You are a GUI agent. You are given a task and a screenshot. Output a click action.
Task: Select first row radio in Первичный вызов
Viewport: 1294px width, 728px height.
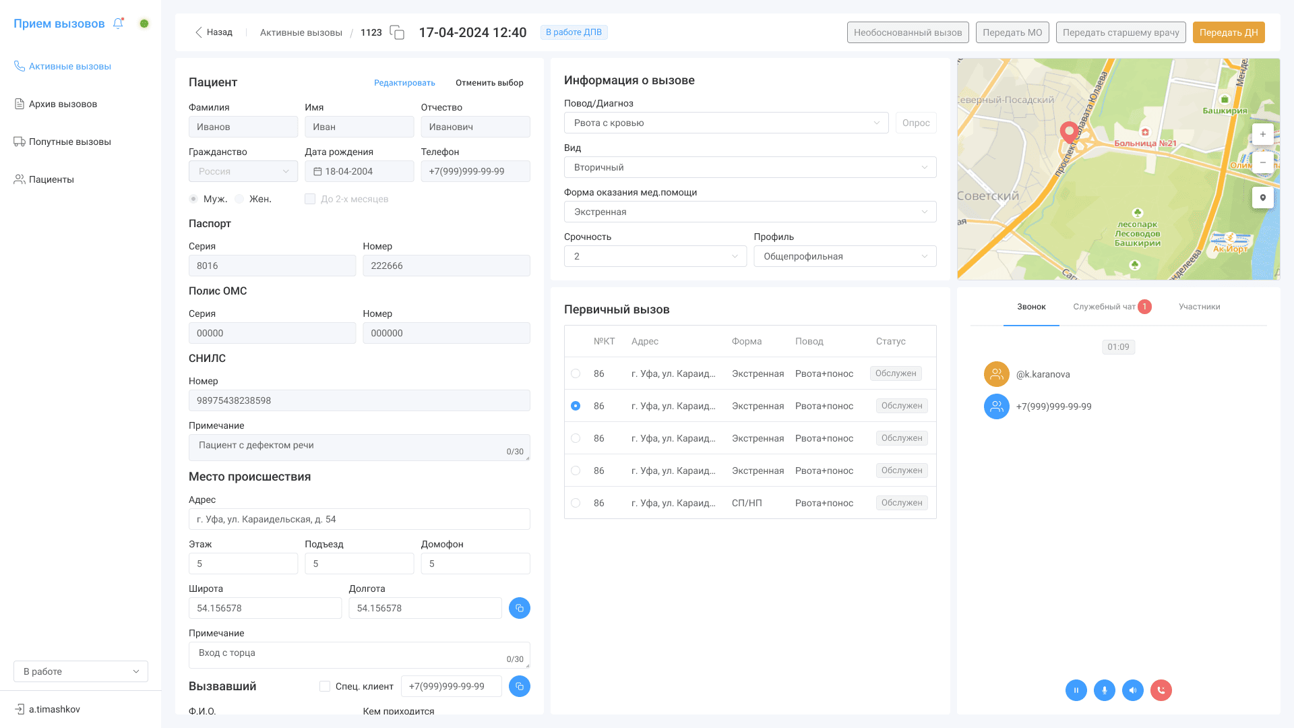[x=576, y=373]
